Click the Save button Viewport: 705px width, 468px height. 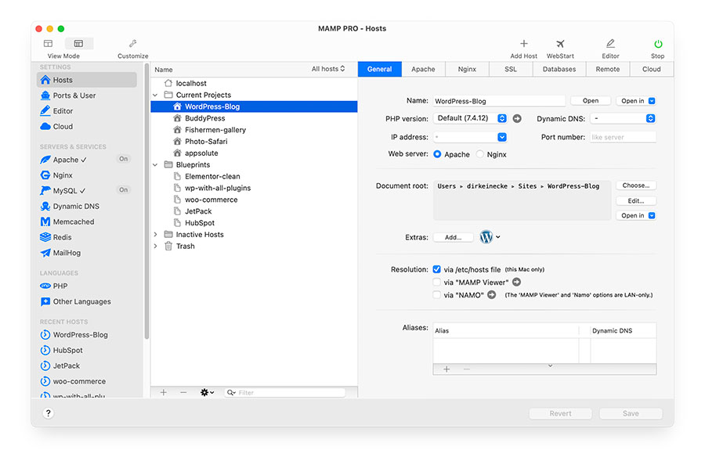pyautogui.click(x=631, y=413)
